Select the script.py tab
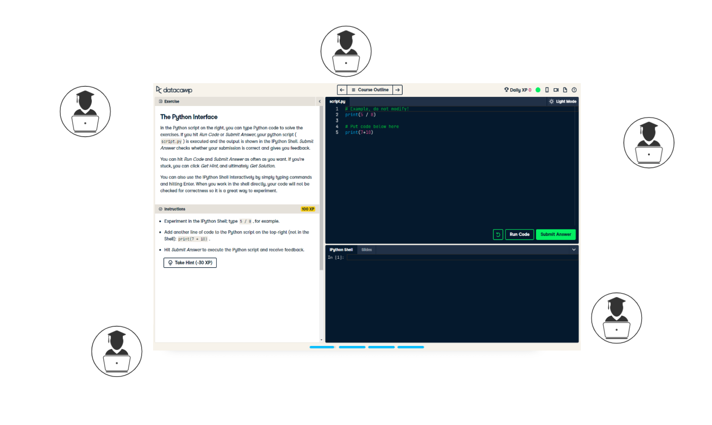The image size is (712, 425). (337, 101)
